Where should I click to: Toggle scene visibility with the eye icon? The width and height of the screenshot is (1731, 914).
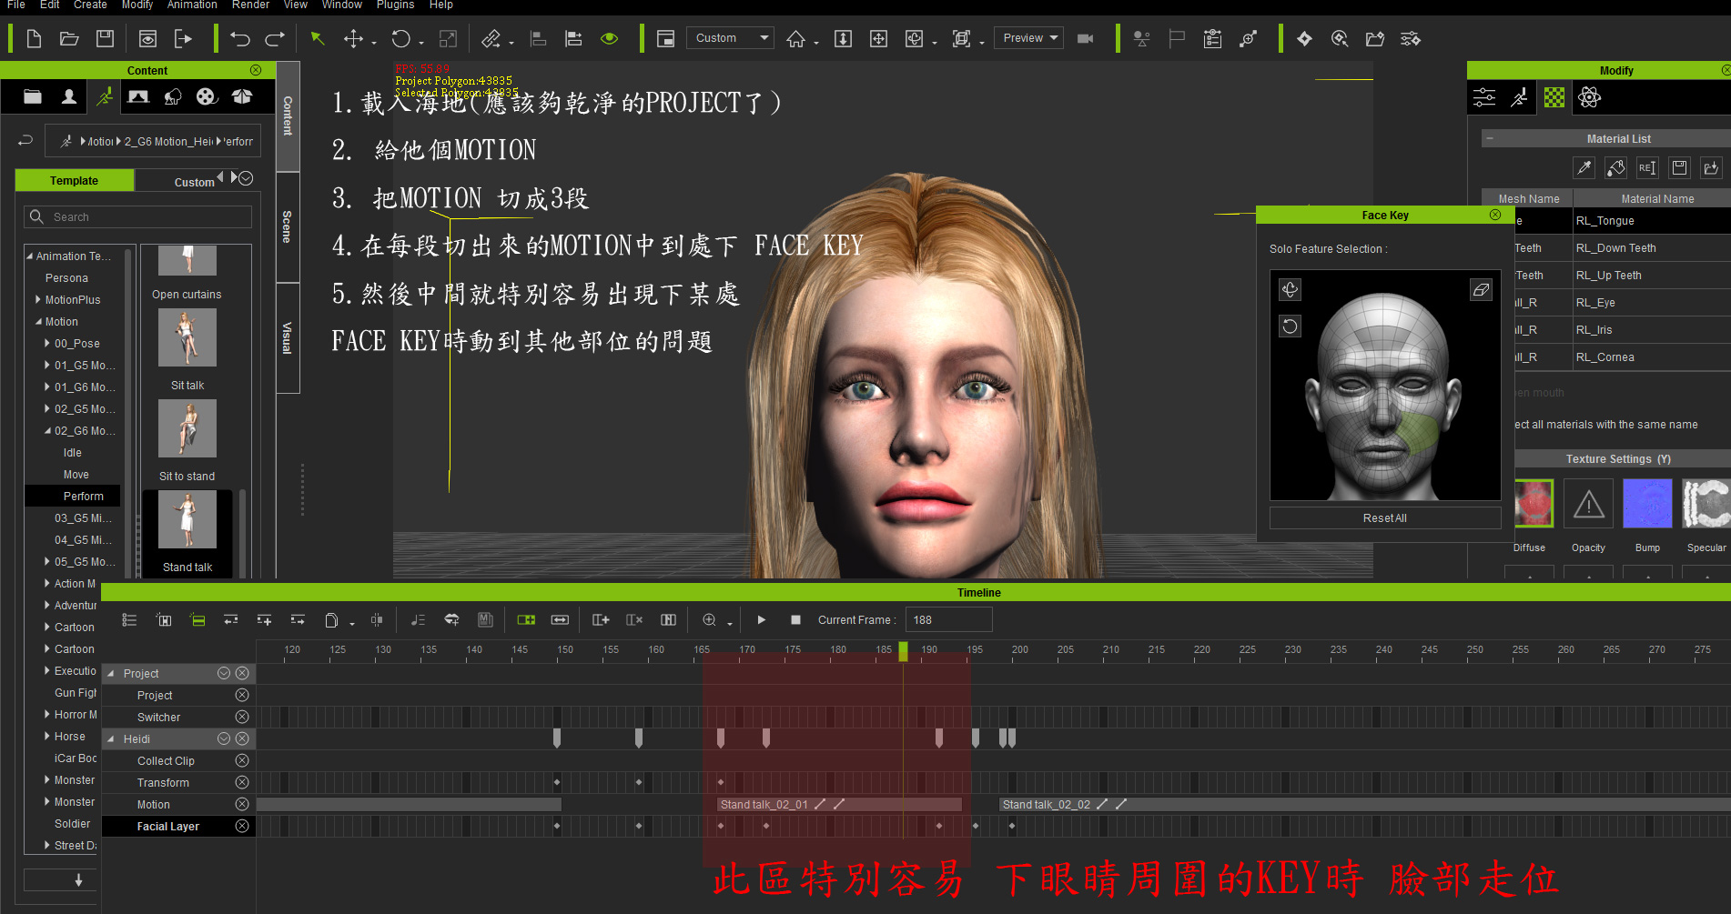point(609,38)
